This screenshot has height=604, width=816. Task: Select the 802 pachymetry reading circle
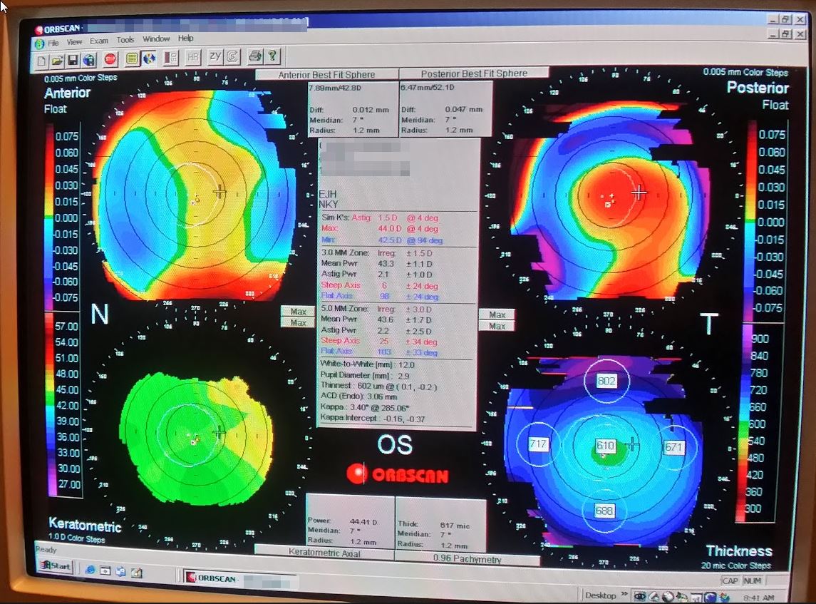pyautogui.click(x=606, y=382)
